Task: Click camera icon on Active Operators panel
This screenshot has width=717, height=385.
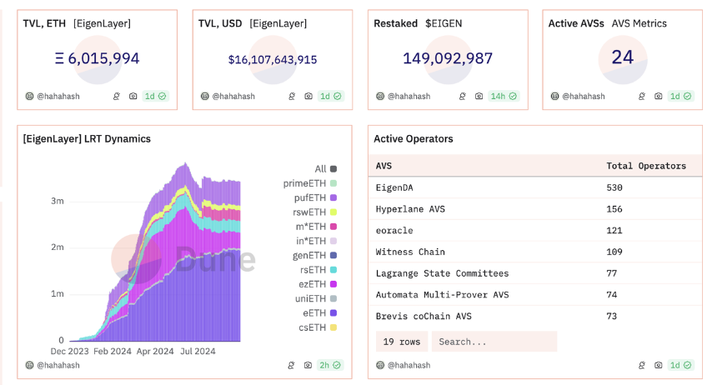Action: coord(659,365)
